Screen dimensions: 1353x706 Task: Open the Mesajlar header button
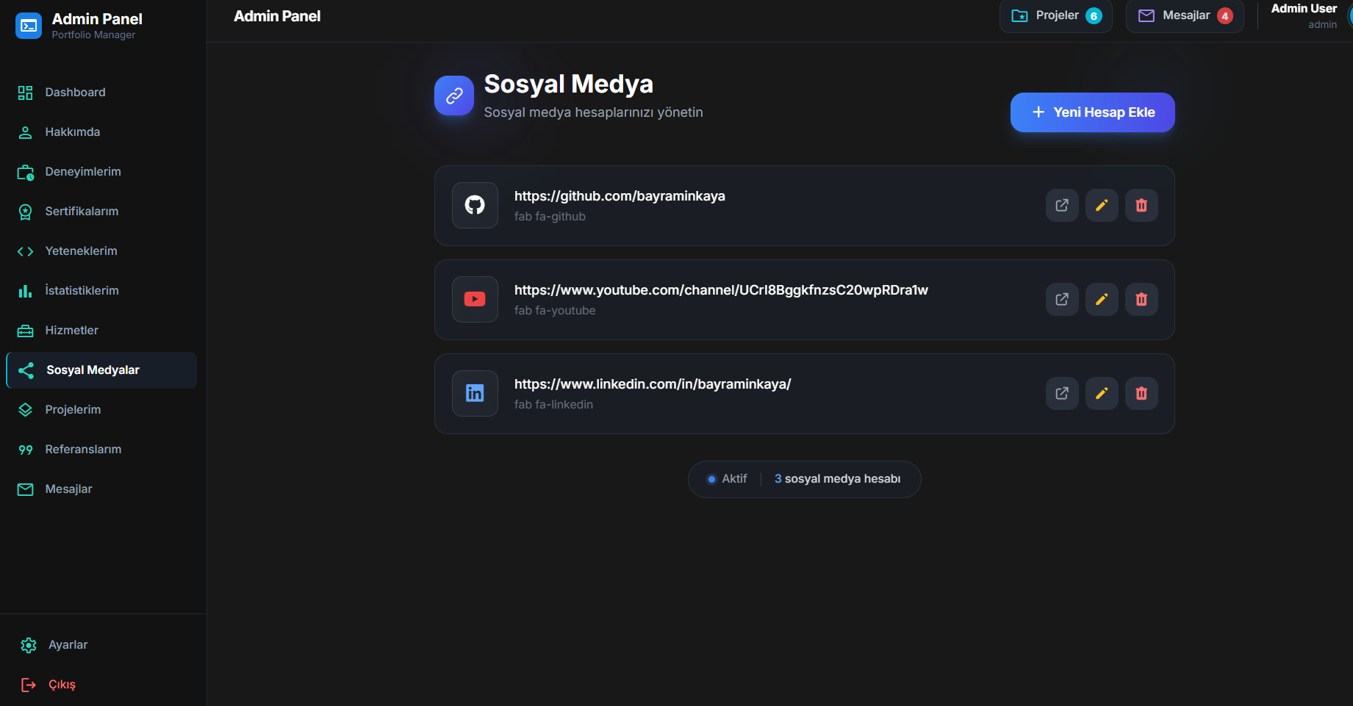(x=1185, y=15)
